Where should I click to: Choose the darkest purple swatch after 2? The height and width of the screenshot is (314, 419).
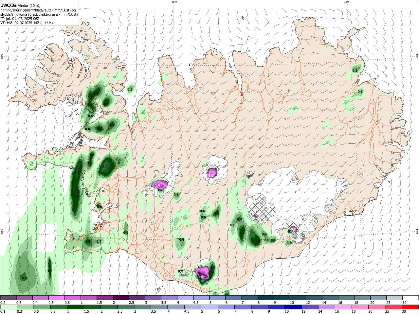[x=120, y=298]
